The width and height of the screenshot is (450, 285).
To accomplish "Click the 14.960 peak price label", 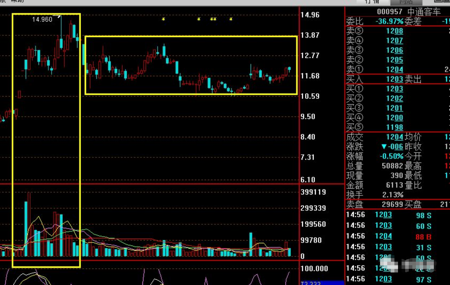I will tap(42, 19).
